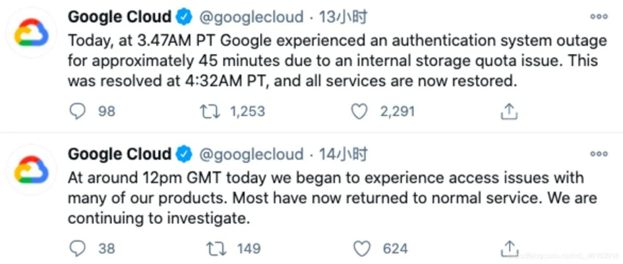Reply to the 12pm GMT access issues tweet
Image resolution: width=623 pixels, height=264 pixels.
(78, 248)
